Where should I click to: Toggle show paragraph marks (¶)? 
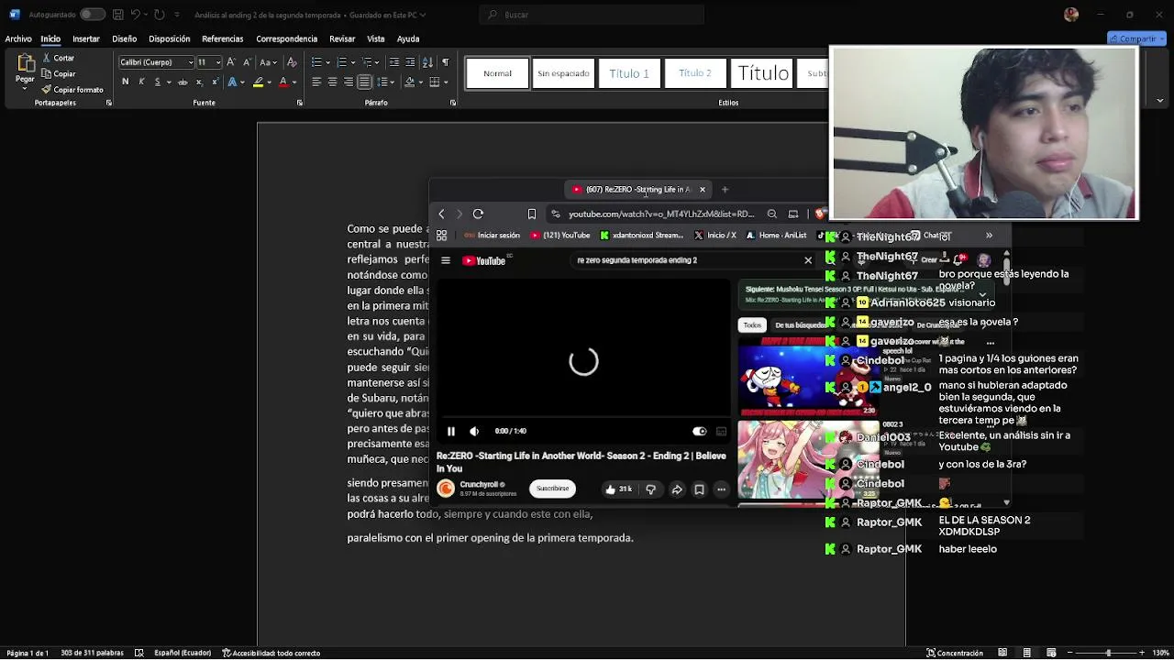(446, 62)
